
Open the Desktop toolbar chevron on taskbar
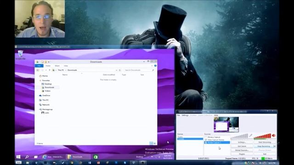[x=145, y=156]
